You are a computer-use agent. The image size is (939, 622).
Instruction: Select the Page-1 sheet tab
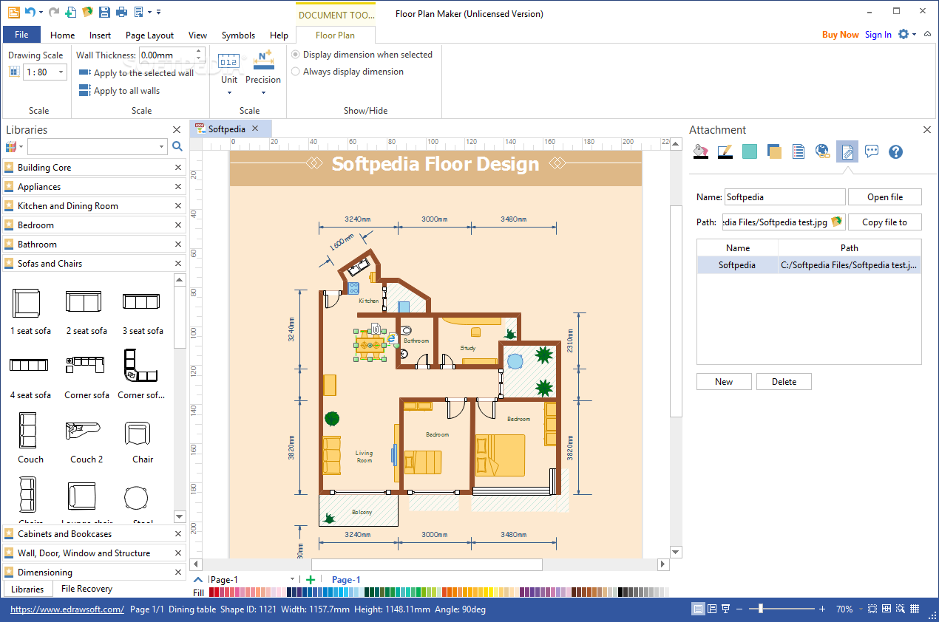[x=346, y=580]
